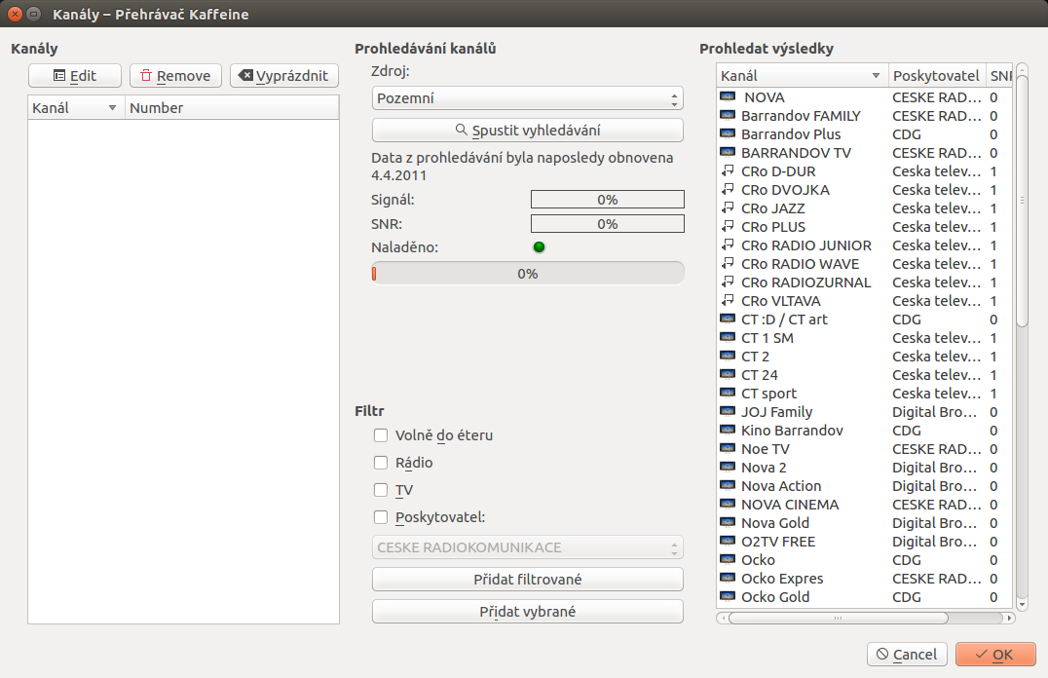The image size is (1048, 678).
Task: Click the TV icon next to Nova Gold
Action: [x=728, y=523]
